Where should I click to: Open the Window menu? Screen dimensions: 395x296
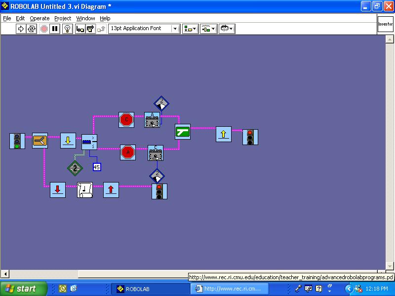[85, 18]
